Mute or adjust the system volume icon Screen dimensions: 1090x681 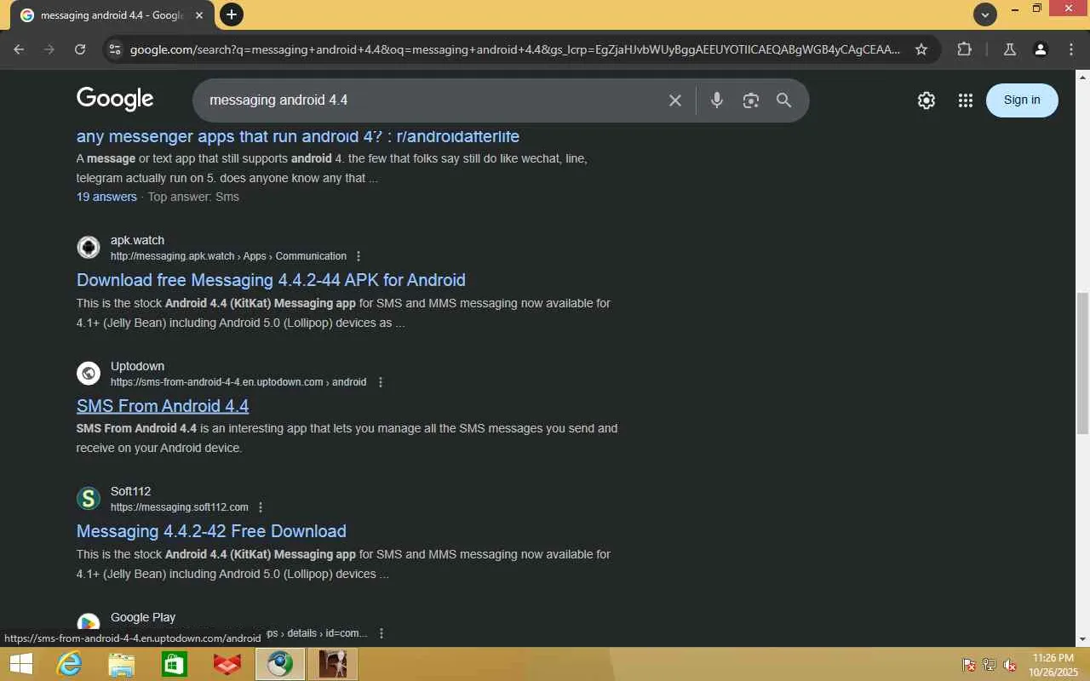coord(1010,665)
